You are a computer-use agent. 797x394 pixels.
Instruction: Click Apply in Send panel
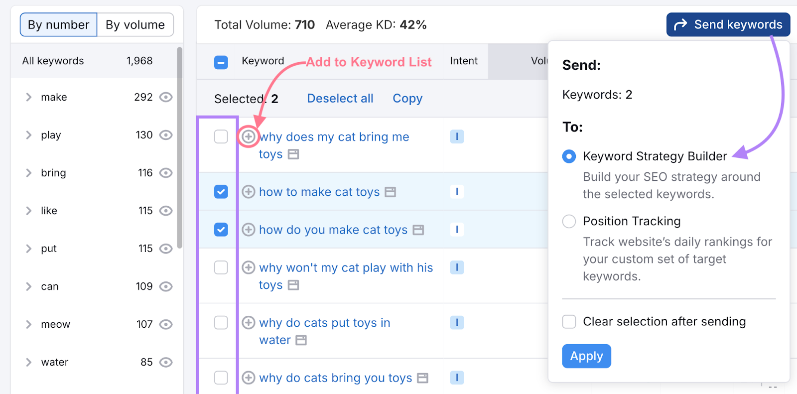point(586,356)
